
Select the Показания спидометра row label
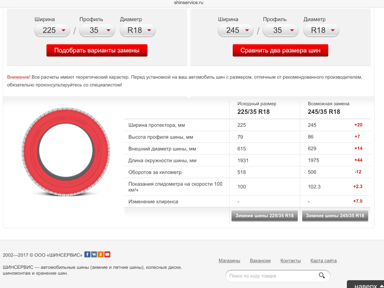(175, 187)
